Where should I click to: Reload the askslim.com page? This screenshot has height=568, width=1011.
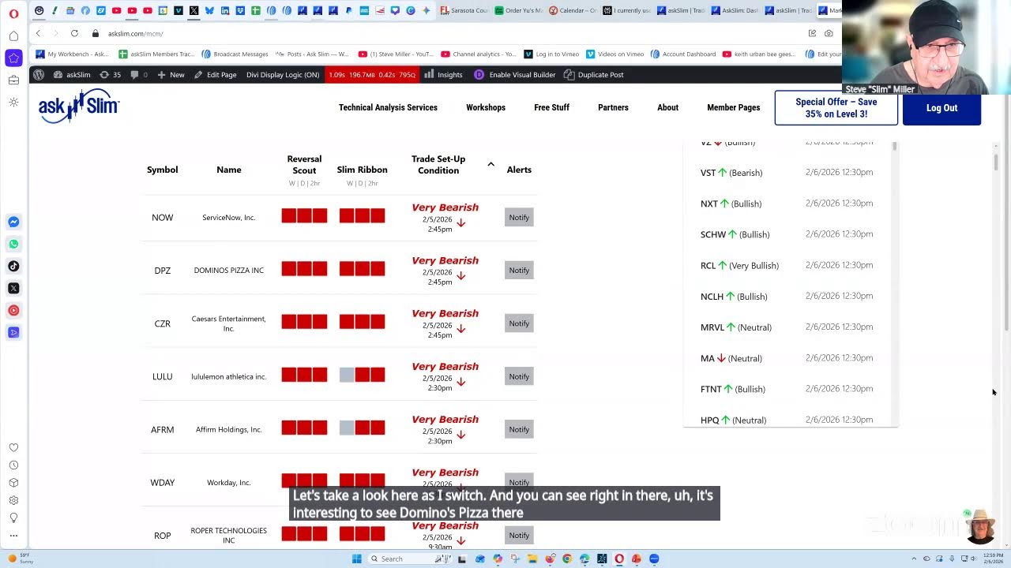click(x=74, y=33)
